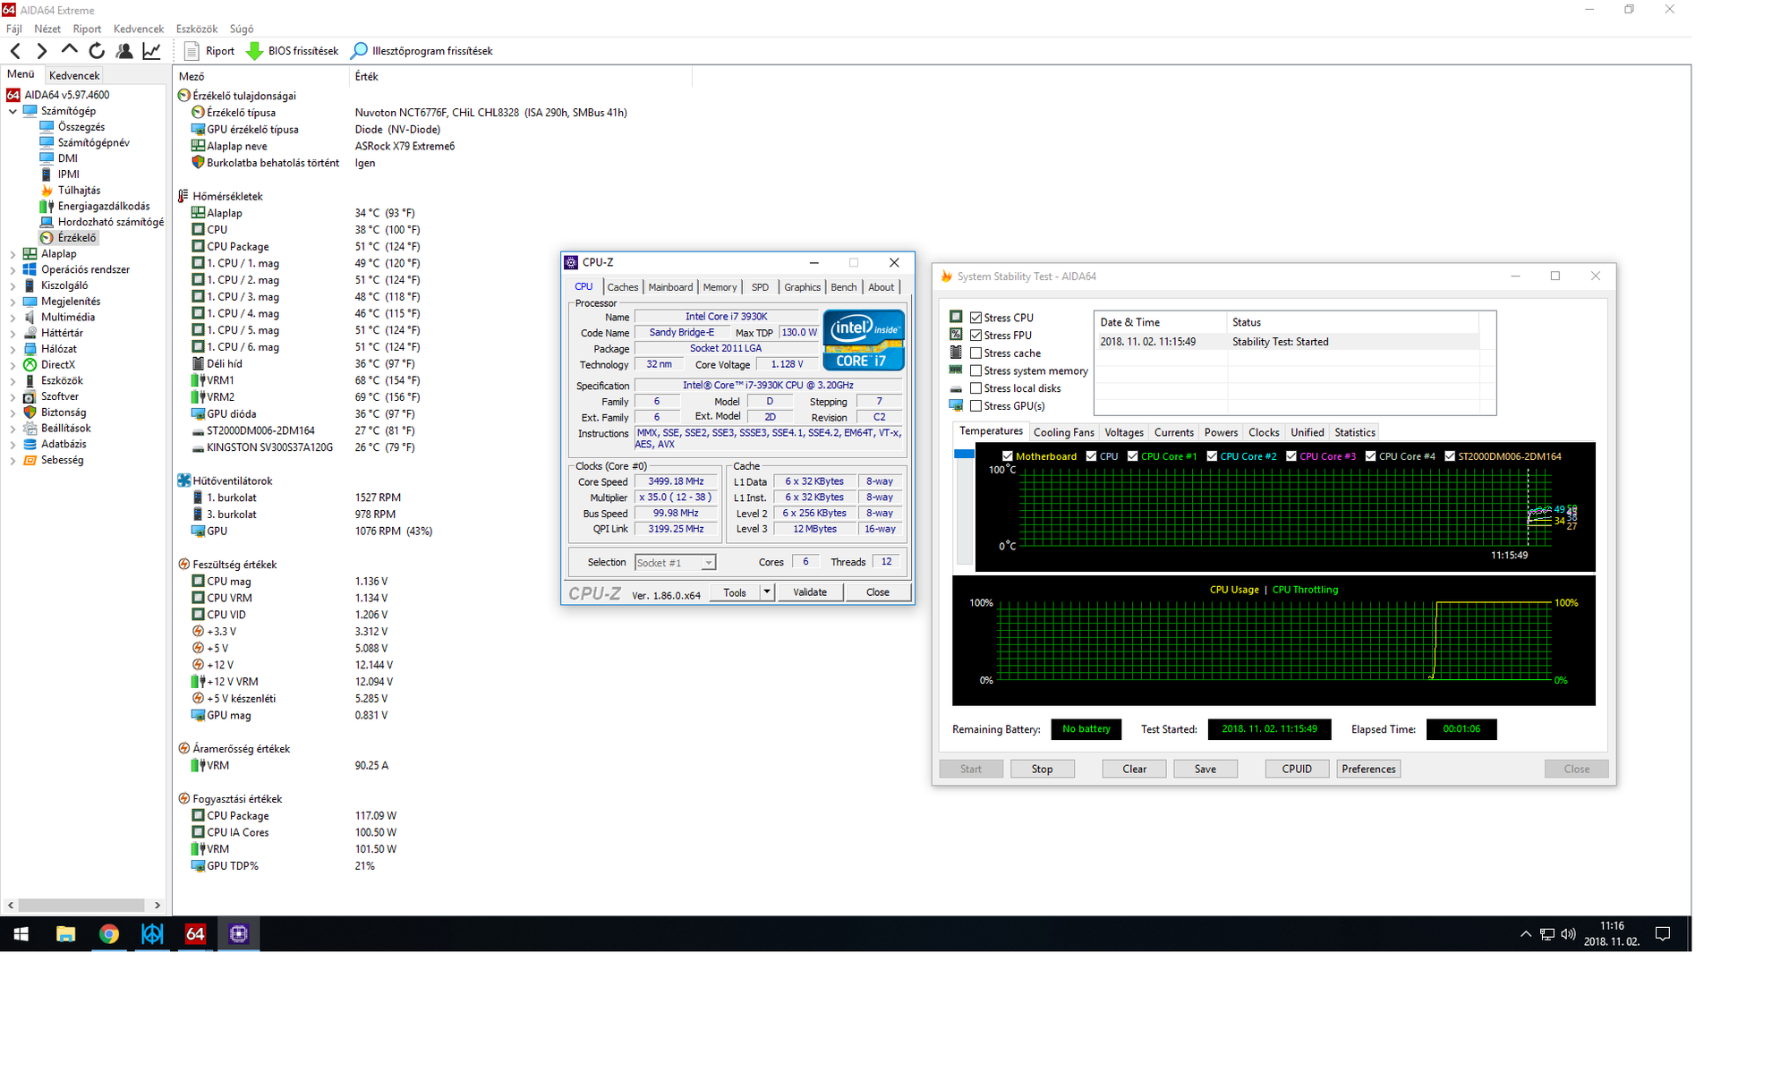1772x1089 pixels.
Task: Click the navigate back arrow icon
Action: [x=15, y=51]
